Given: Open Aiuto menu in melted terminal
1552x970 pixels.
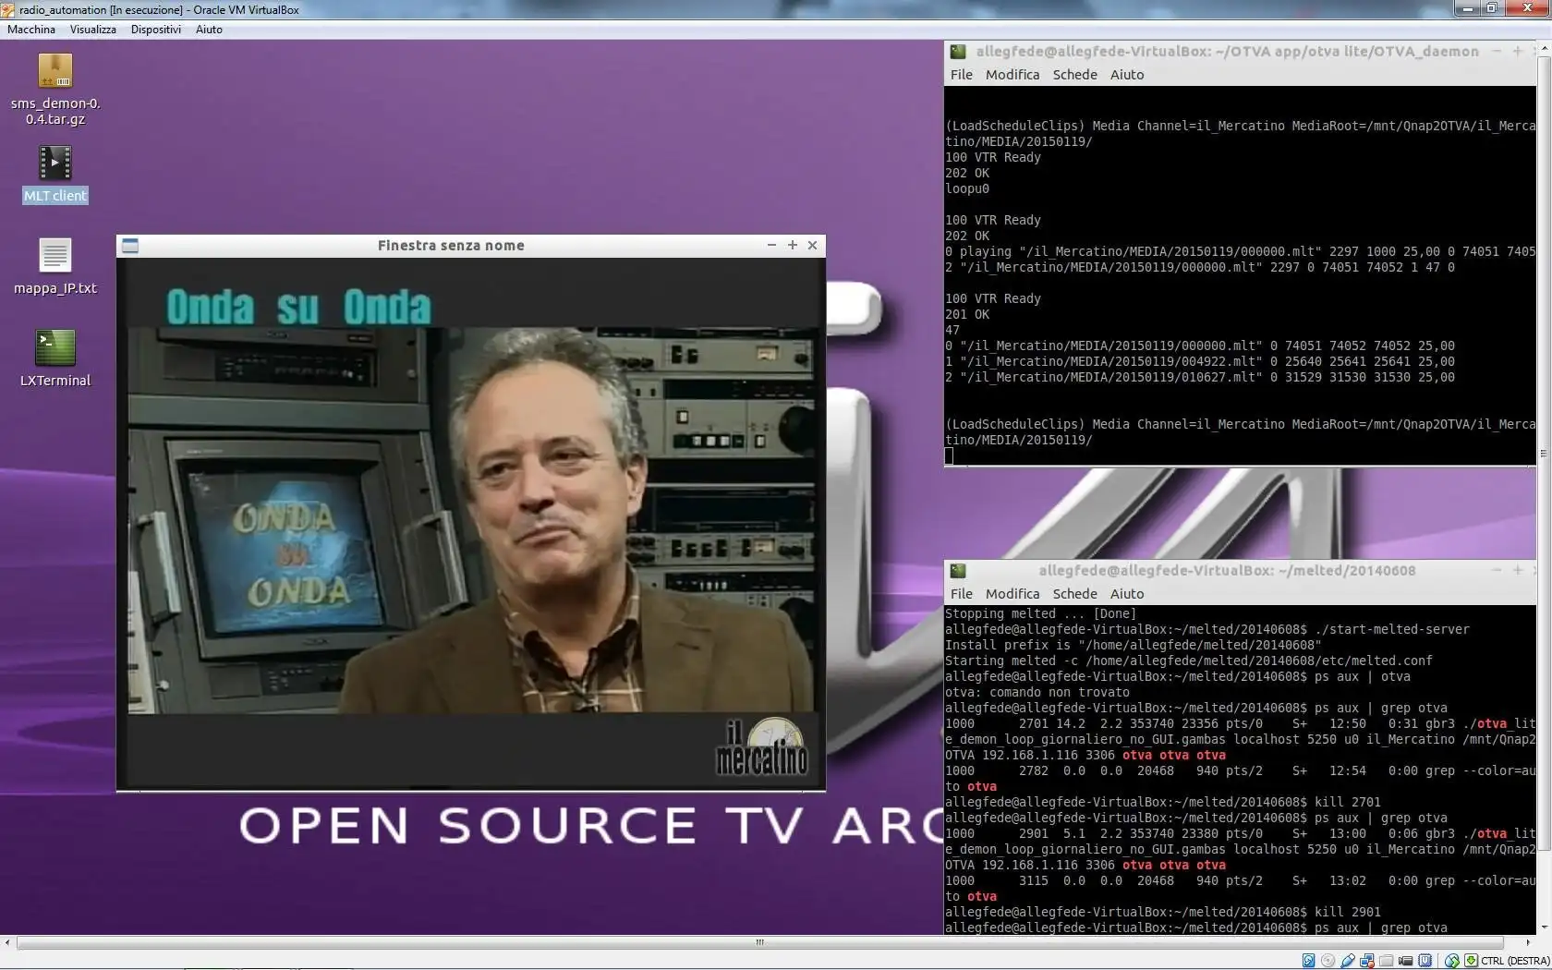Looking at the screenshot, I should (x=1127, y=594).
